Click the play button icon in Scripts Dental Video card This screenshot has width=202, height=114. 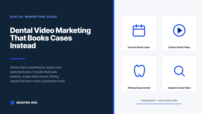click(179, 31)
